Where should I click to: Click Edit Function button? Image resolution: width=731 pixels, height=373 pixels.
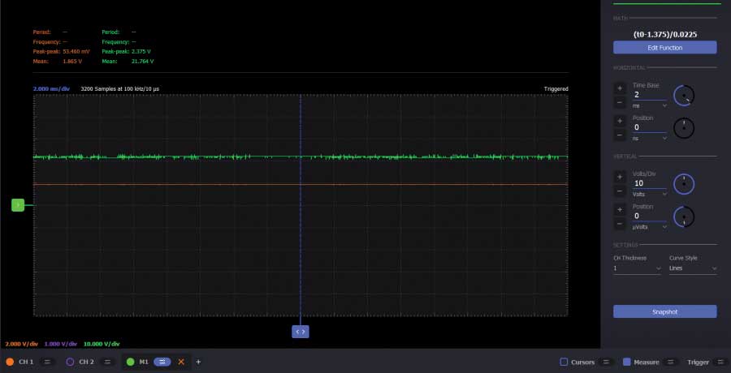click(664, 48)
